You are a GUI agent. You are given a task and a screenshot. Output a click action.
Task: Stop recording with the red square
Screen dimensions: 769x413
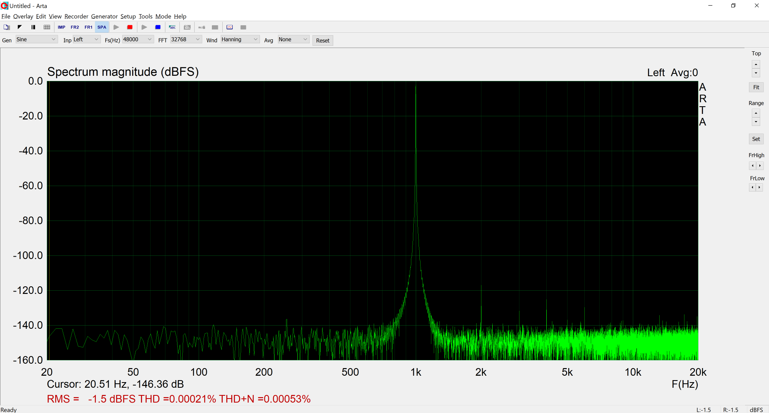click(x=130, y=27)
